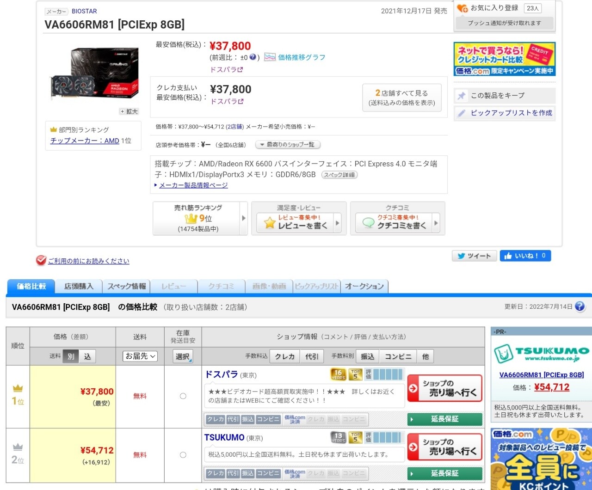Click the 延長保証 button for TSUKUMO
This screenshot has height=490, width=592.
(444, 473)
